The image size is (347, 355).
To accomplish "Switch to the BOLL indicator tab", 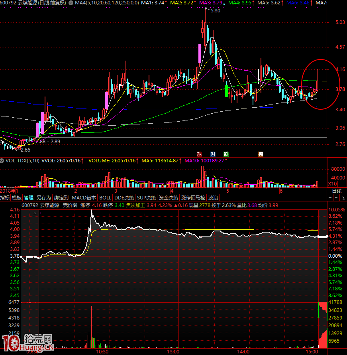I will click(x=105, y=198).
